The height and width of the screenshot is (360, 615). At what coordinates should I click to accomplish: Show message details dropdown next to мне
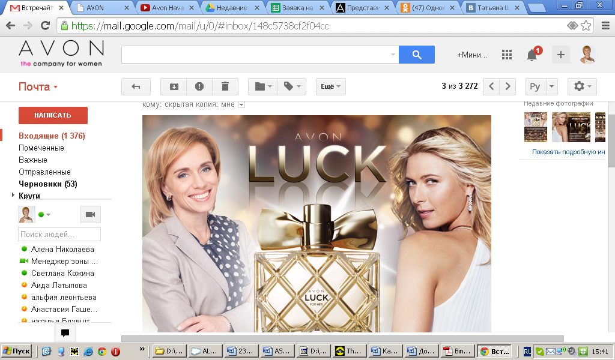(241, 104)
